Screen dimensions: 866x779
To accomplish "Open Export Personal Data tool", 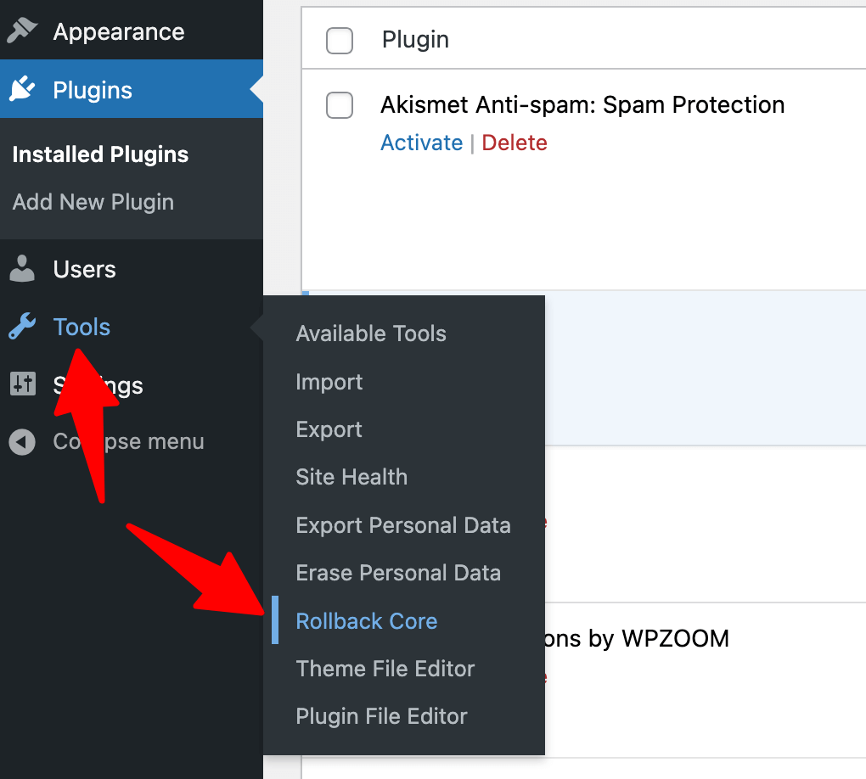I will pyautogui.click(x=403, y=525).
